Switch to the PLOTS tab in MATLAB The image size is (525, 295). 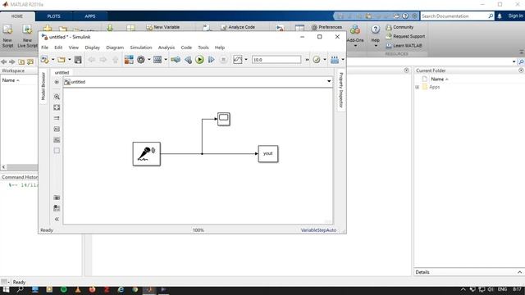53,16
